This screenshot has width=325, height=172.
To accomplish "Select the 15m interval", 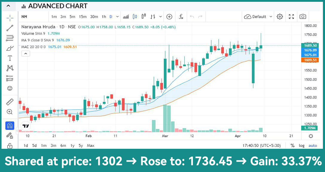I will pyautogui.click(x=83, y=17).
